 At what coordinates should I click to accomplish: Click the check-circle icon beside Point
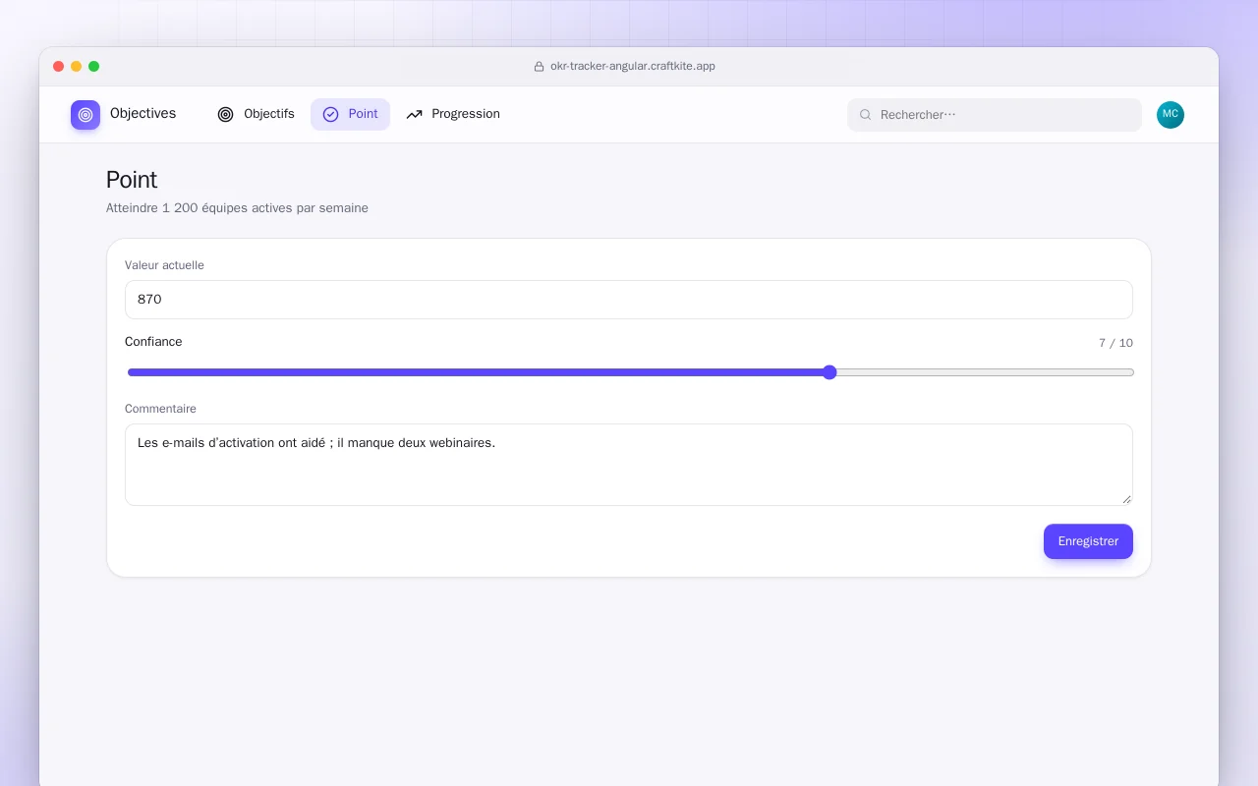click(330, 114)
